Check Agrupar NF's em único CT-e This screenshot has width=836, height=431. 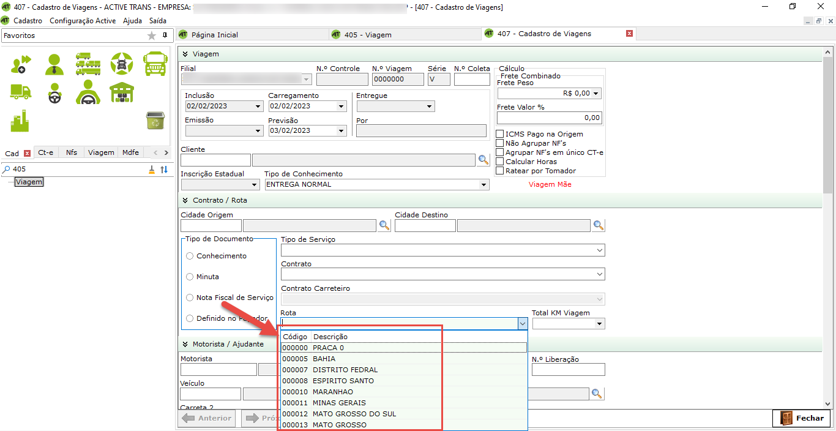click(500, 152)
